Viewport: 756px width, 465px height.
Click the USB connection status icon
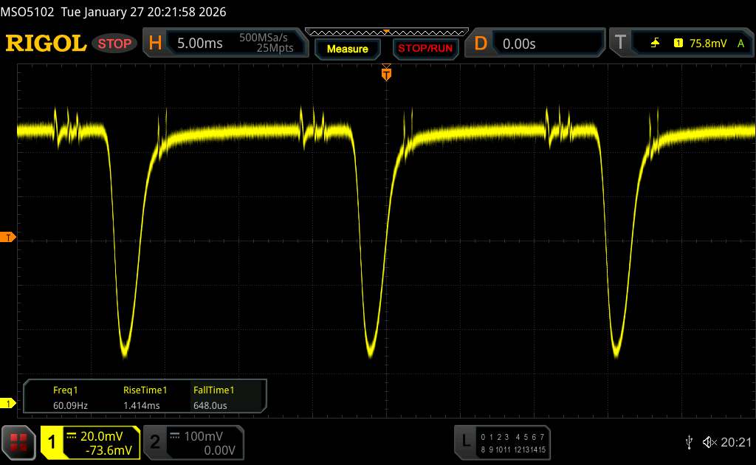(x=689, y=442)
